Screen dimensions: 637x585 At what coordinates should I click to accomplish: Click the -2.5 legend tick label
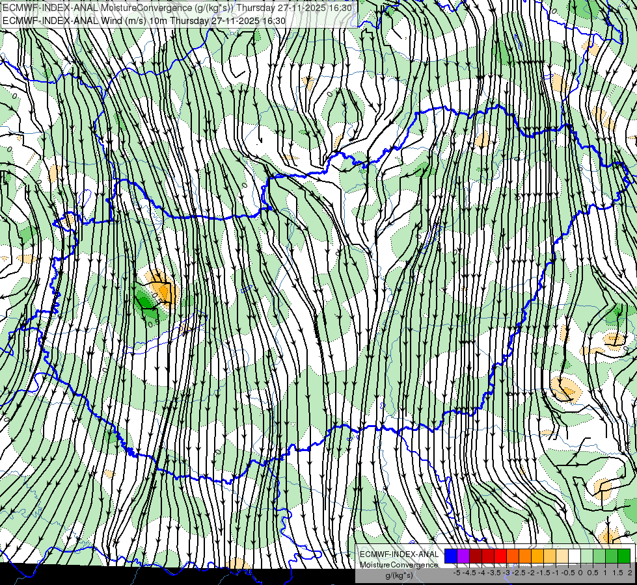pos(519,573)
